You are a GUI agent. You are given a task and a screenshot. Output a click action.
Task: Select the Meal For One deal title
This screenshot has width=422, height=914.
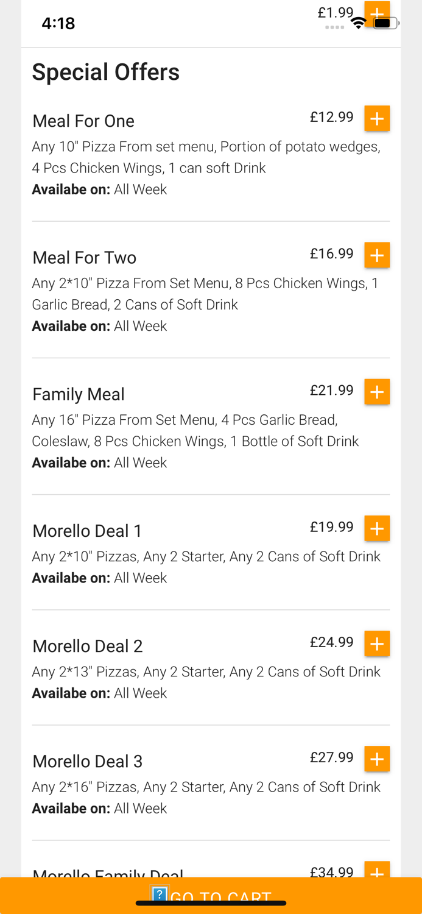83,121
